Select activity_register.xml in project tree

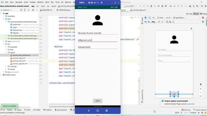[x=20, y=64]
